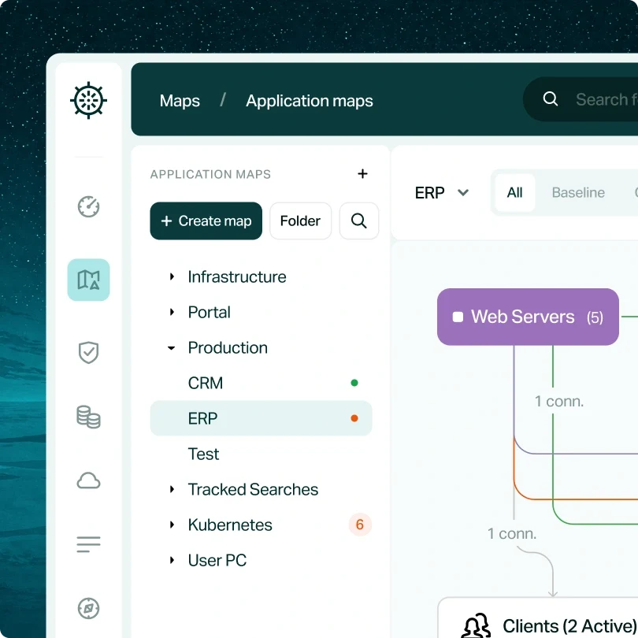Click the Create map button
This screenshot has height=638, width=638.
pyautogui.click(x=206, y=221)
